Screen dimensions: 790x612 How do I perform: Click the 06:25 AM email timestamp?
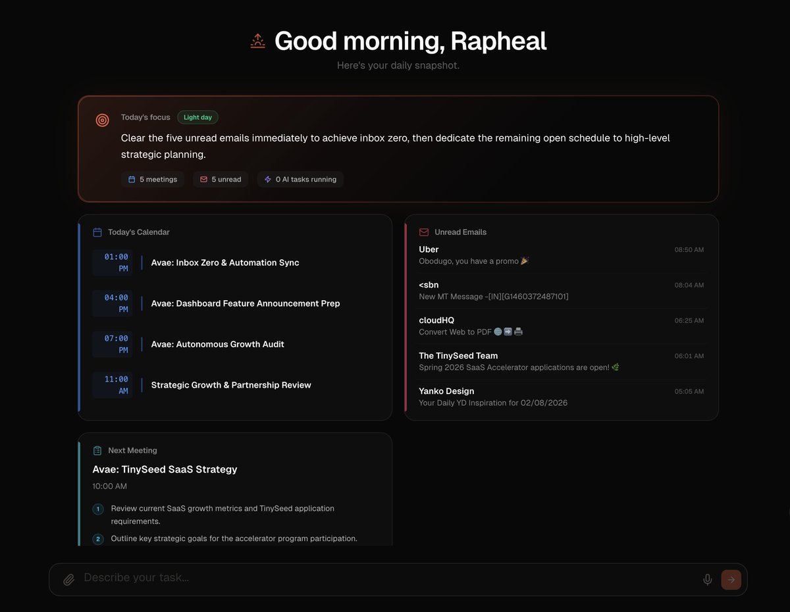click(689, 321)
